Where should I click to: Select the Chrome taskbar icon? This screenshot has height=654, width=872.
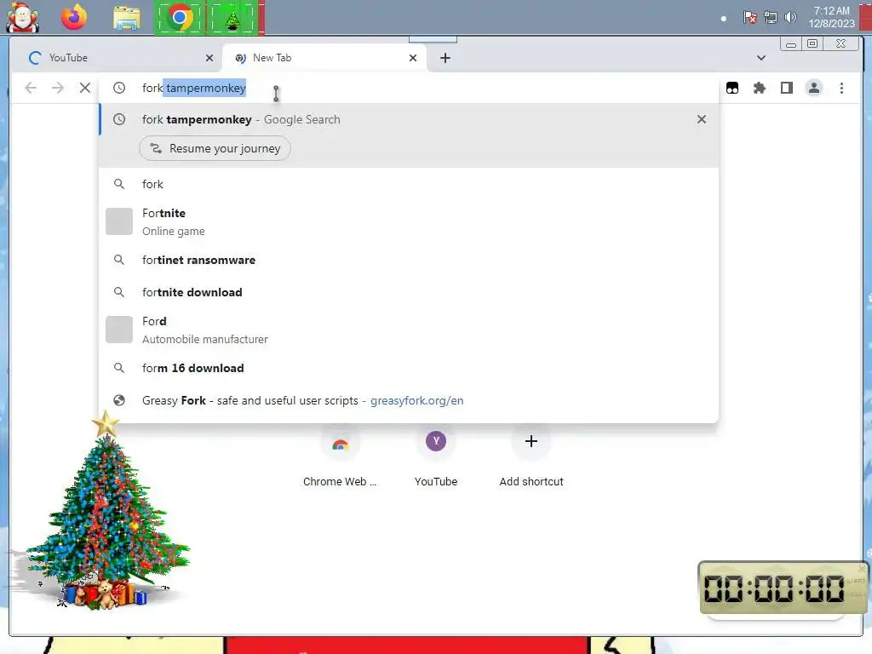(x=179, y=18)
